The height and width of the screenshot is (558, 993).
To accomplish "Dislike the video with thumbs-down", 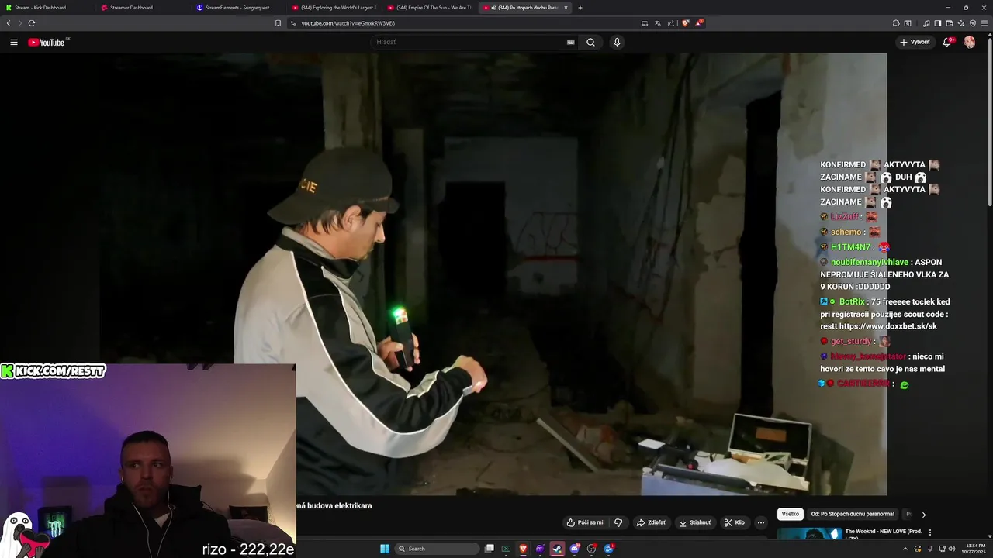I will pos(618,522).
